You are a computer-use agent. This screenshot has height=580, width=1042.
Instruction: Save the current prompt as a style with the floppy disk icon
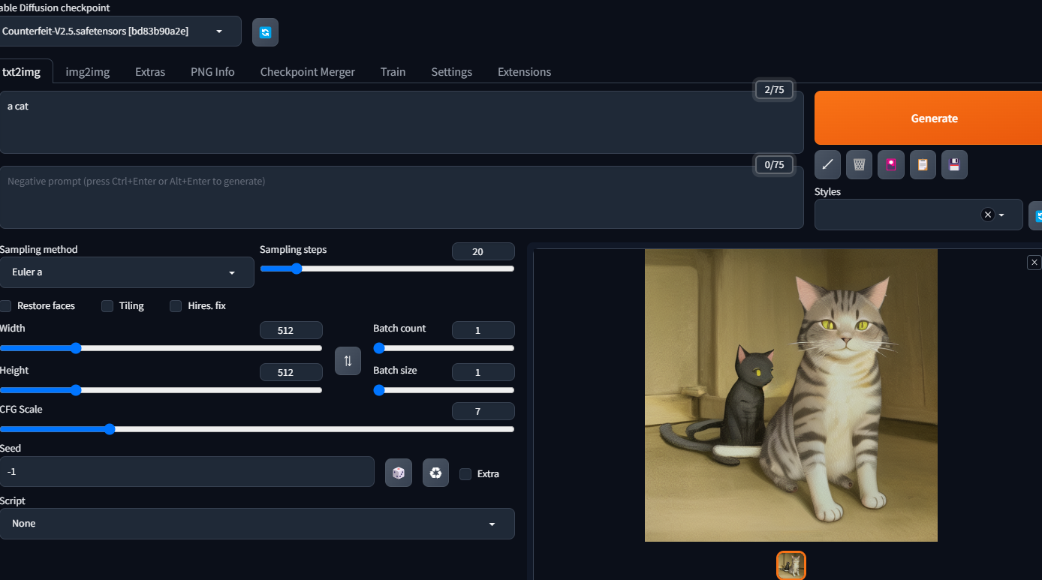click(954, 164)
